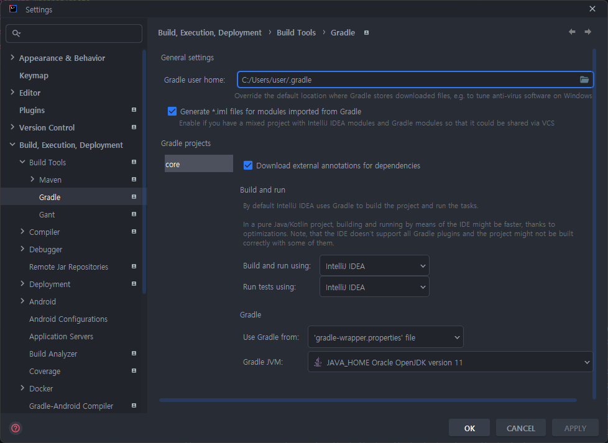Viewport: 608px width, 443px height.
Task: Select the core Gradle project
Action: [x=198, y=163]
